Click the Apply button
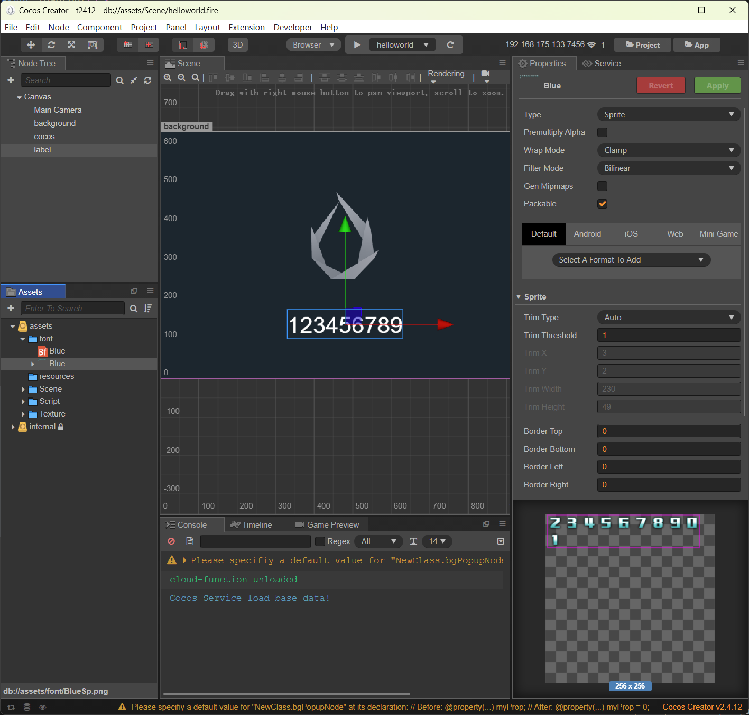This screenshot has height=715, width=749. 717,86
